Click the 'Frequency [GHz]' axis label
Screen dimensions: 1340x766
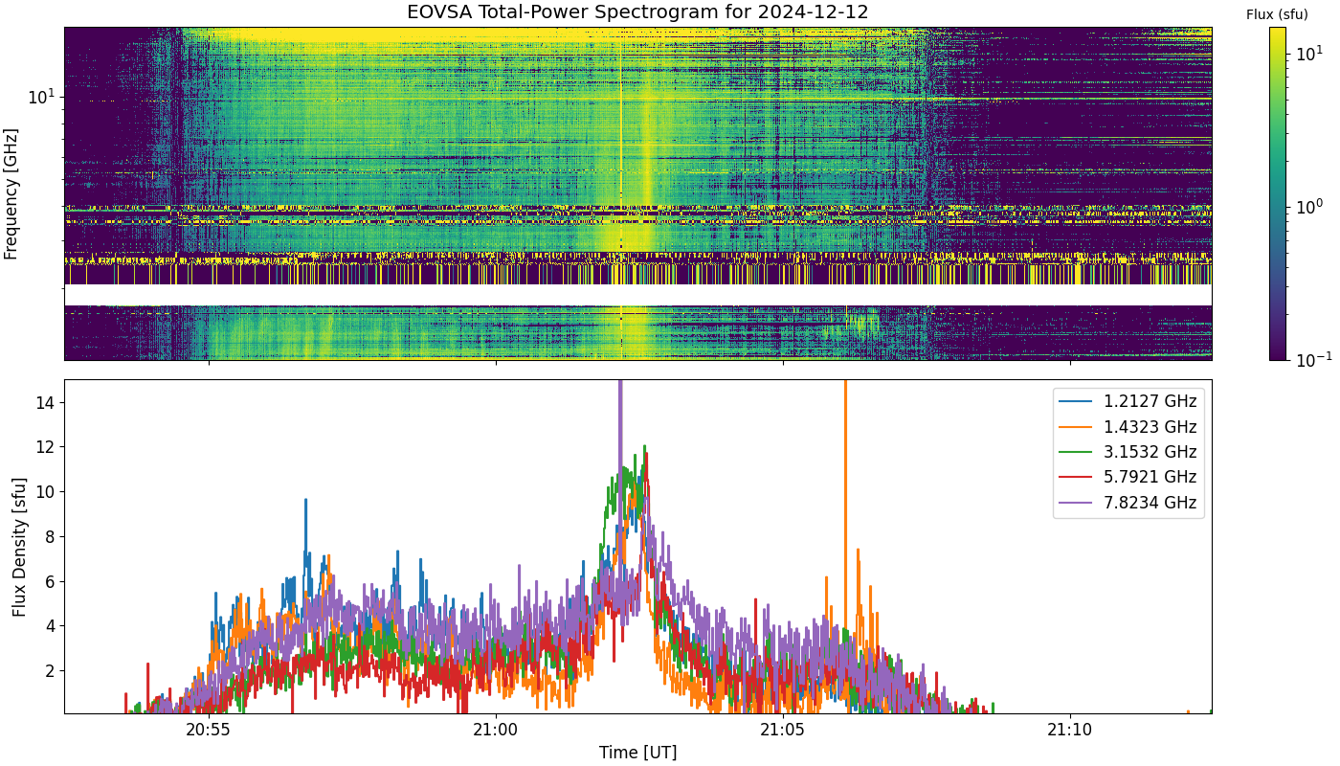11,193
